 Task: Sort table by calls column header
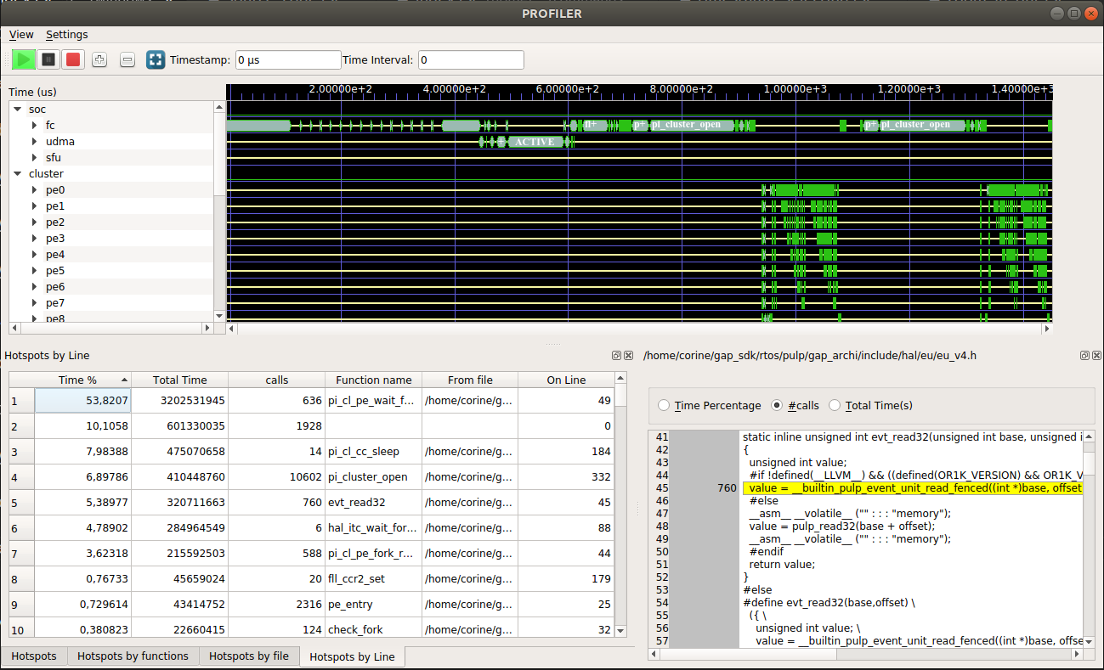tap(277, 380)
